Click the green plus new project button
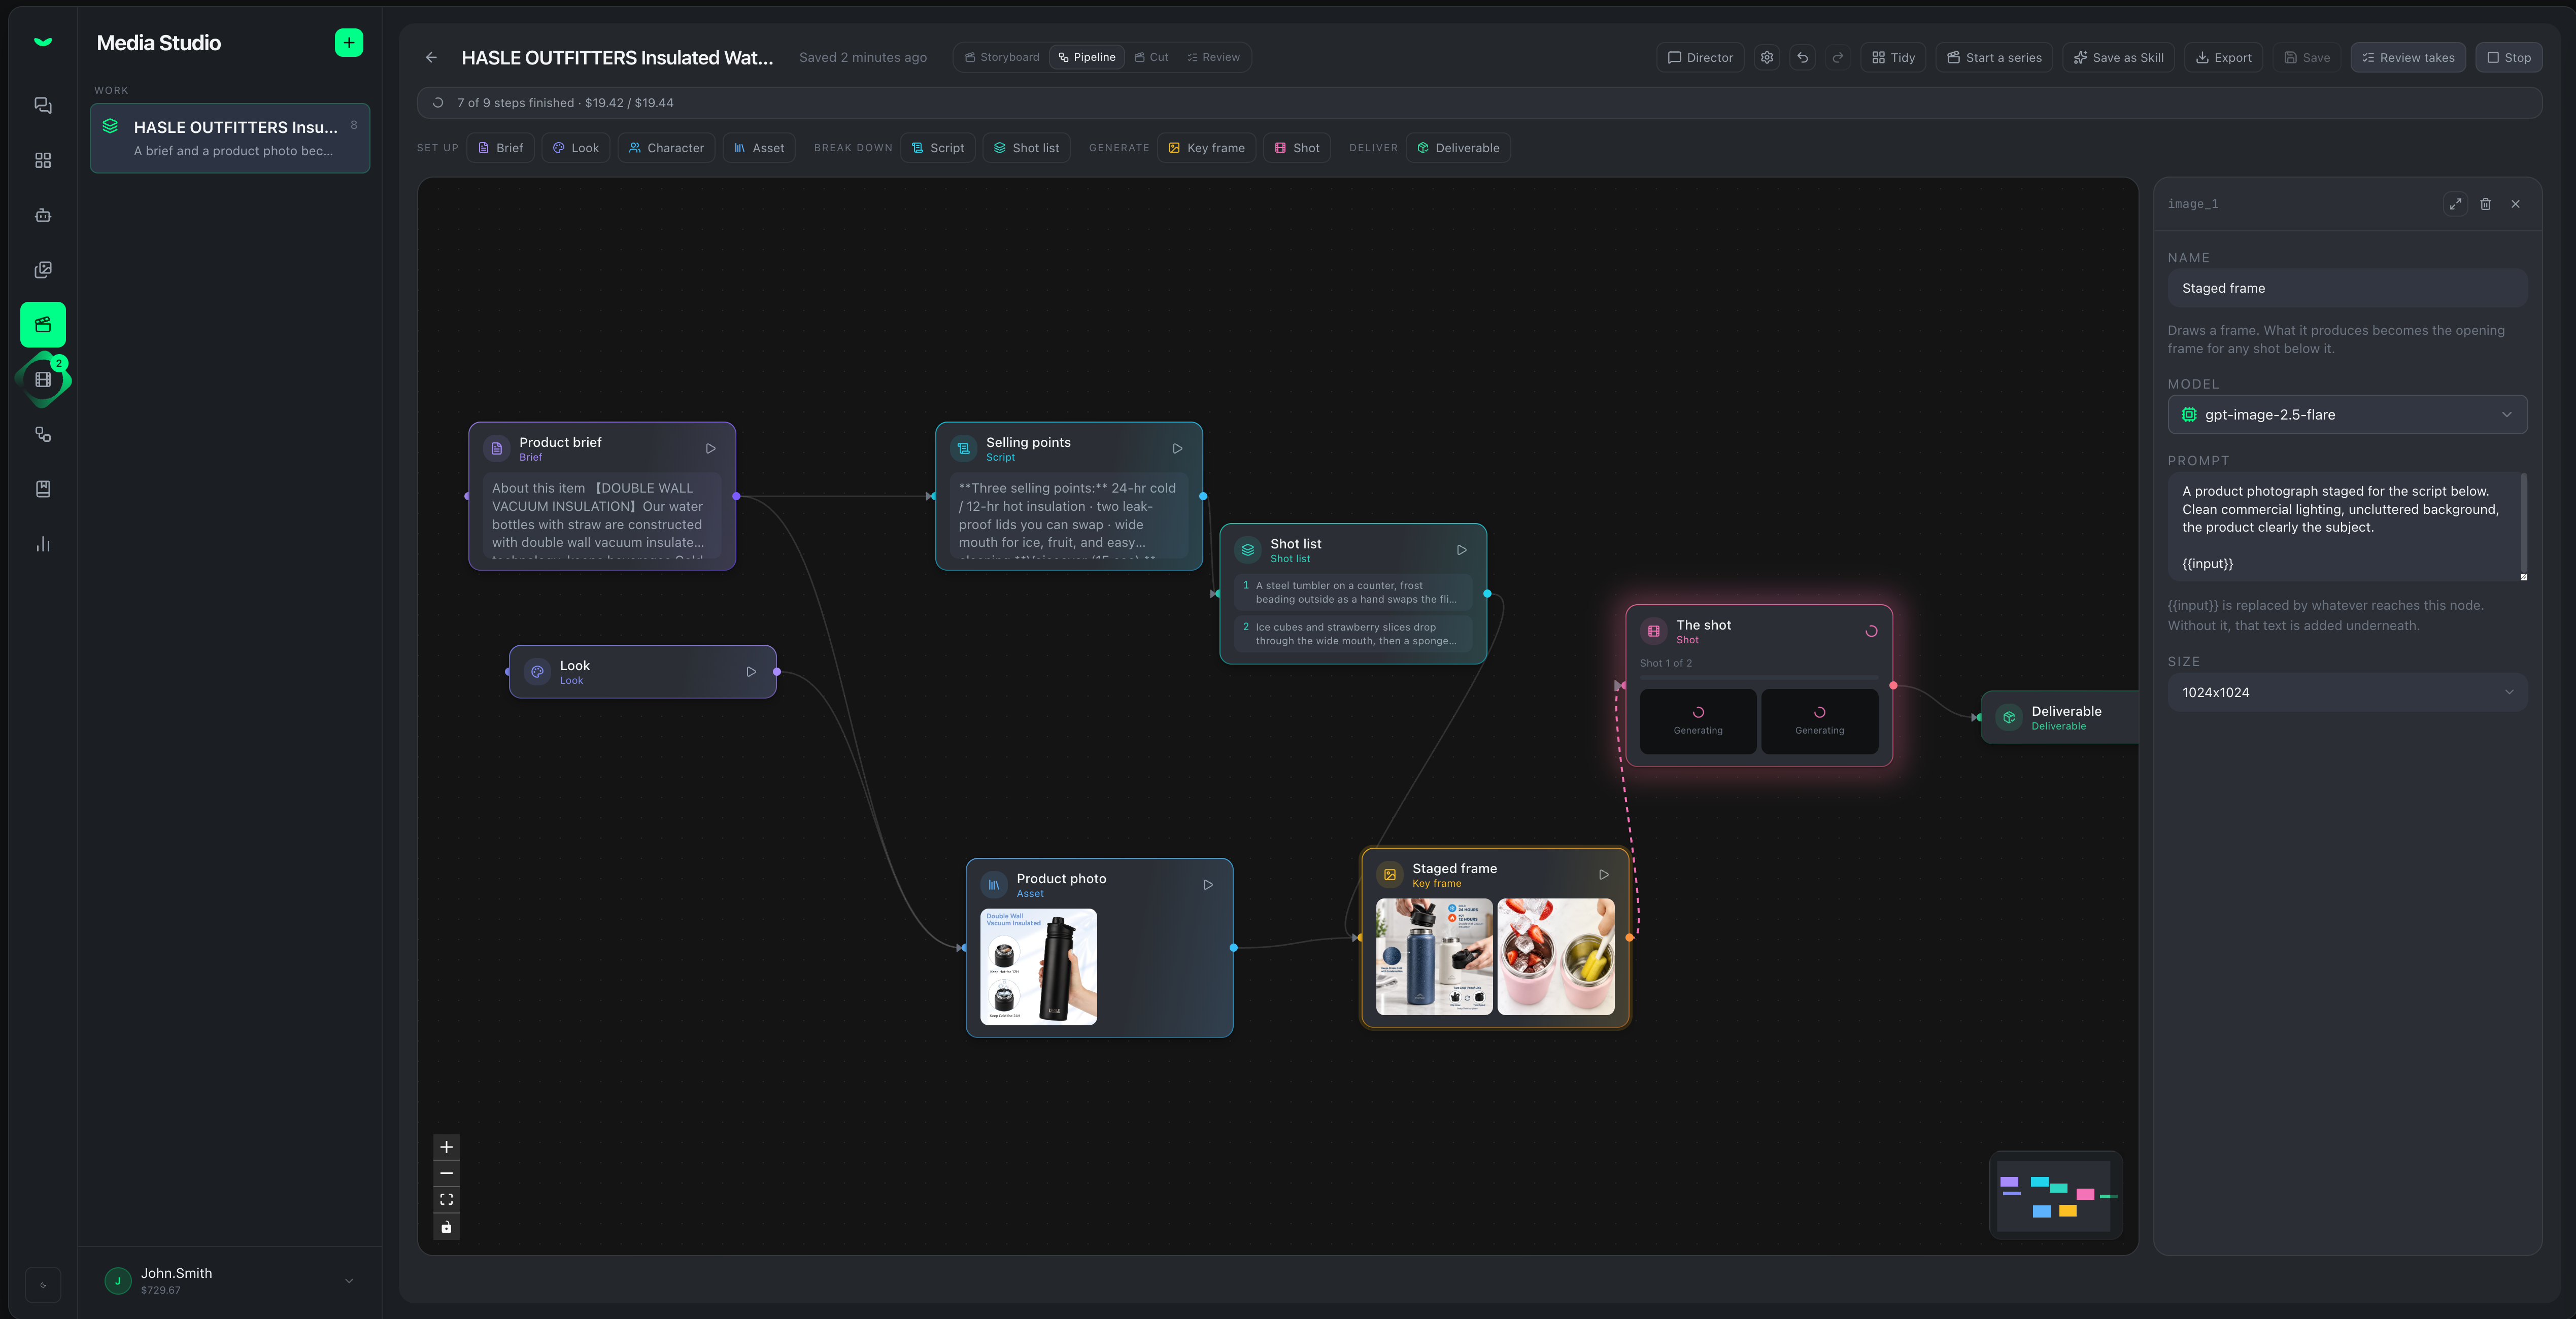Viewport: 2576px width, 1319px height. coord(348,42)
